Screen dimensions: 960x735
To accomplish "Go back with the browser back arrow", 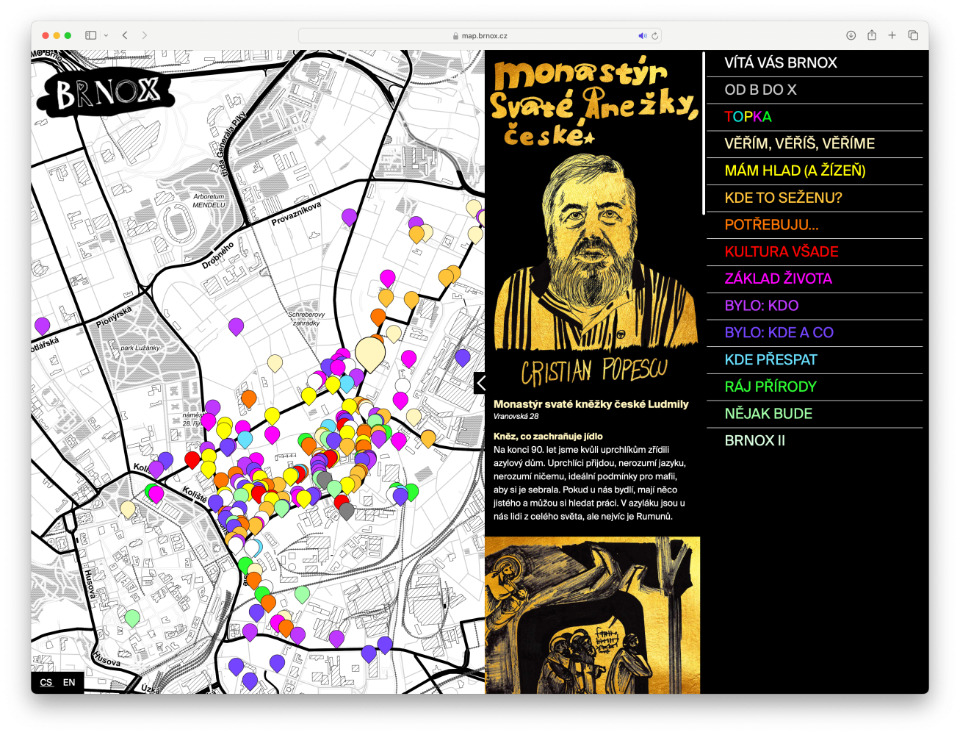I will point(125,35).
